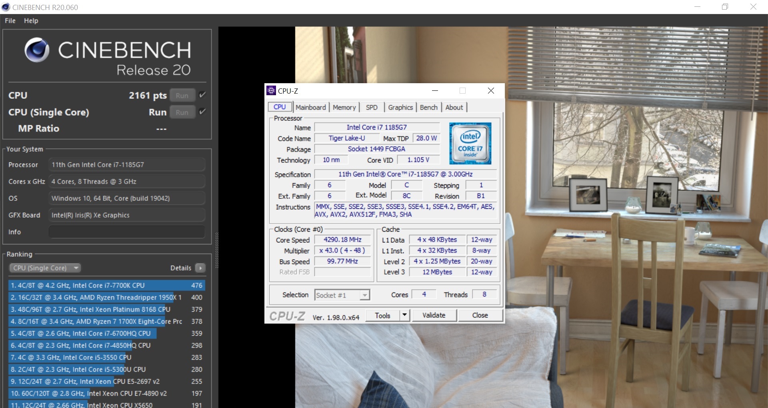Click the Details arrow button in Ranking
This screenshot has width=768, height=408.
pos(200,268)
